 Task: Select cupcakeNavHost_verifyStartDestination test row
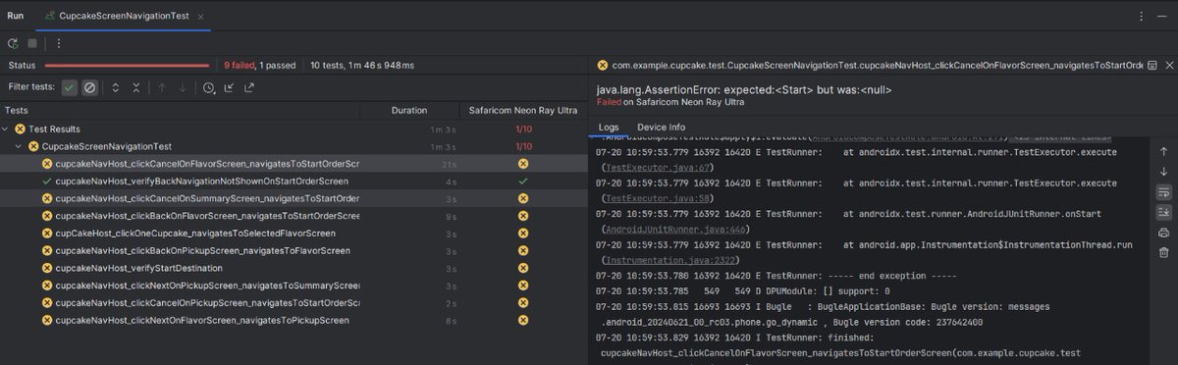pos(294,268)
